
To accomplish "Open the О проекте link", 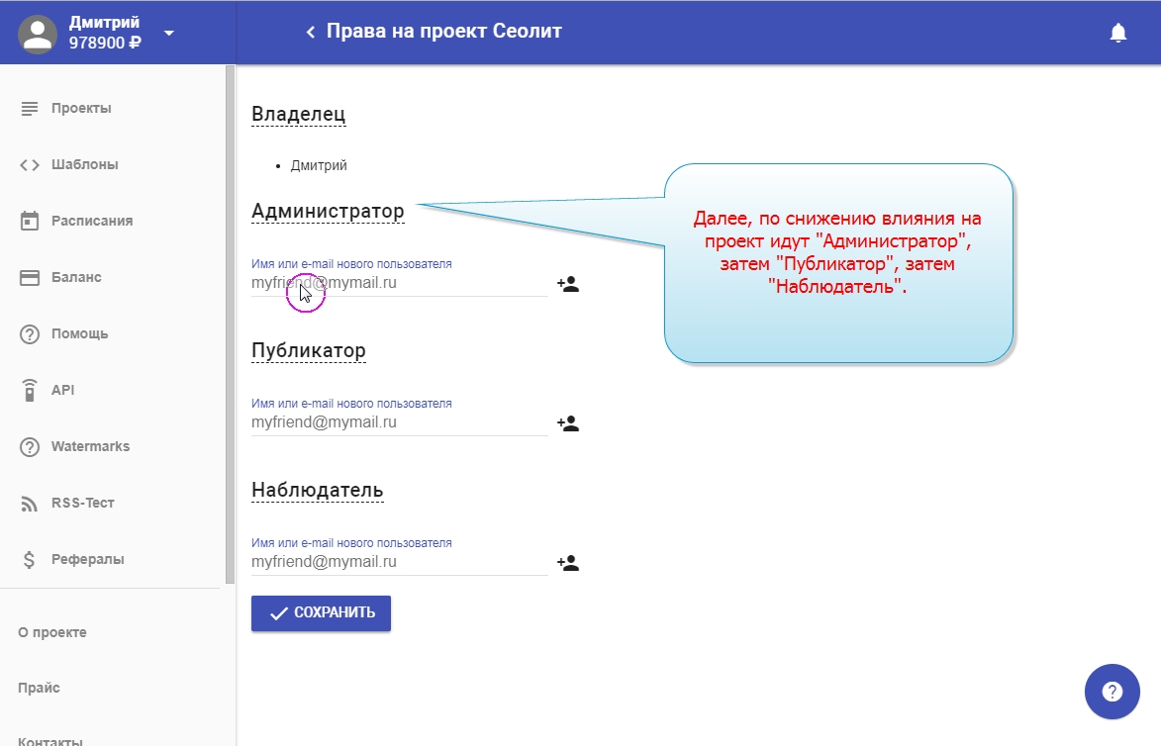I will [x=52, y=632].
